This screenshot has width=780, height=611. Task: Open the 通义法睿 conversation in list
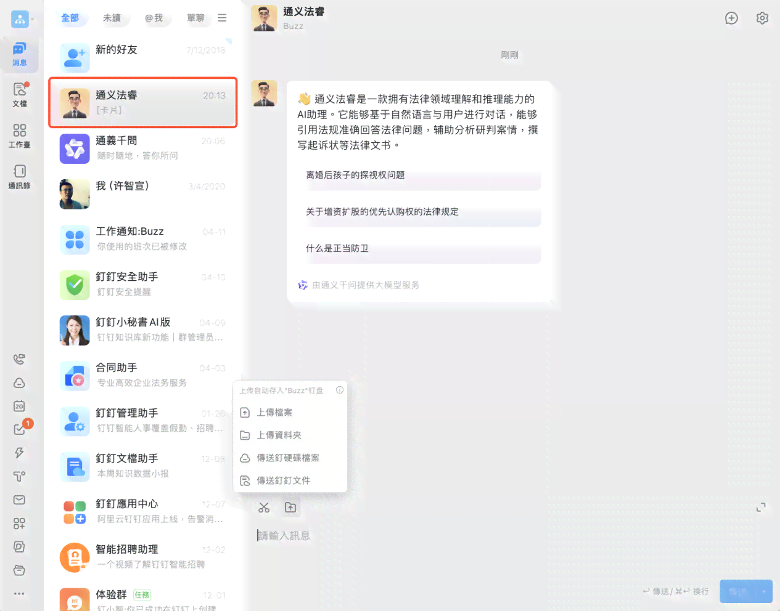[143, 102]
